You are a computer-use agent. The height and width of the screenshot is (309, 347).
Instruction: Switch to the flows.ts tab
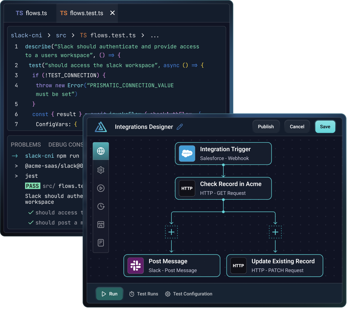coord(30,13)
